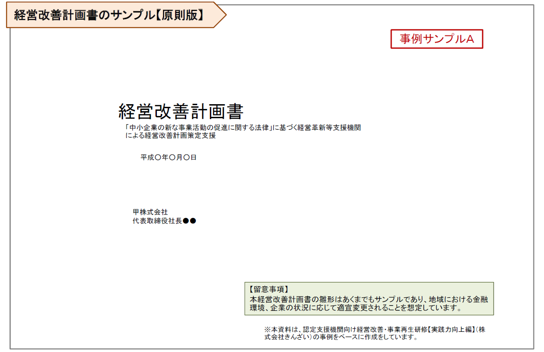Select the day placeholder circle before 日
The width and height of the screenshot is (544, 352).
click(x=186, y=158)
